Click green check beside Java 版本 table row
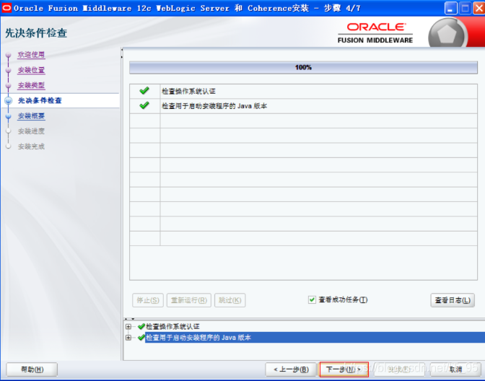Image resolution: width=485 pixels, height=381 pixels. 144,105
